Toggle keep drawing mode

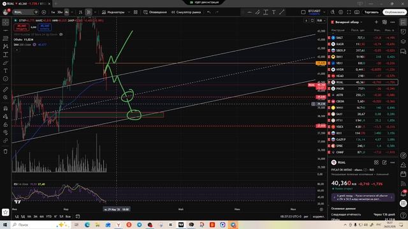click(6, 116)
